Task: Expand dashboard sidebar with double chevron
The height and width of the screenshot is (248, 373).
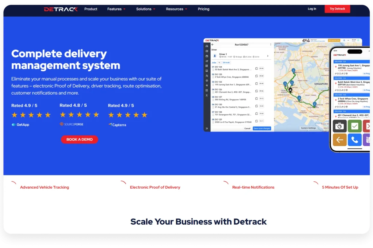Action: (207, 129)
